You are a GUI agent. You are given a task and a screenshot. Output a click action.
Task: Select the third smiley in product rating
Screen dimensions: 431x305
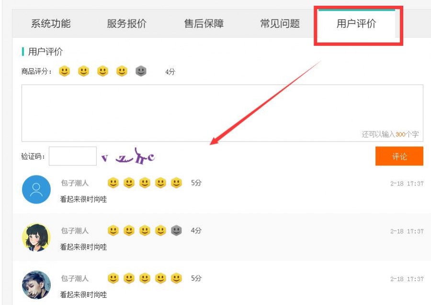coord(102,71)
